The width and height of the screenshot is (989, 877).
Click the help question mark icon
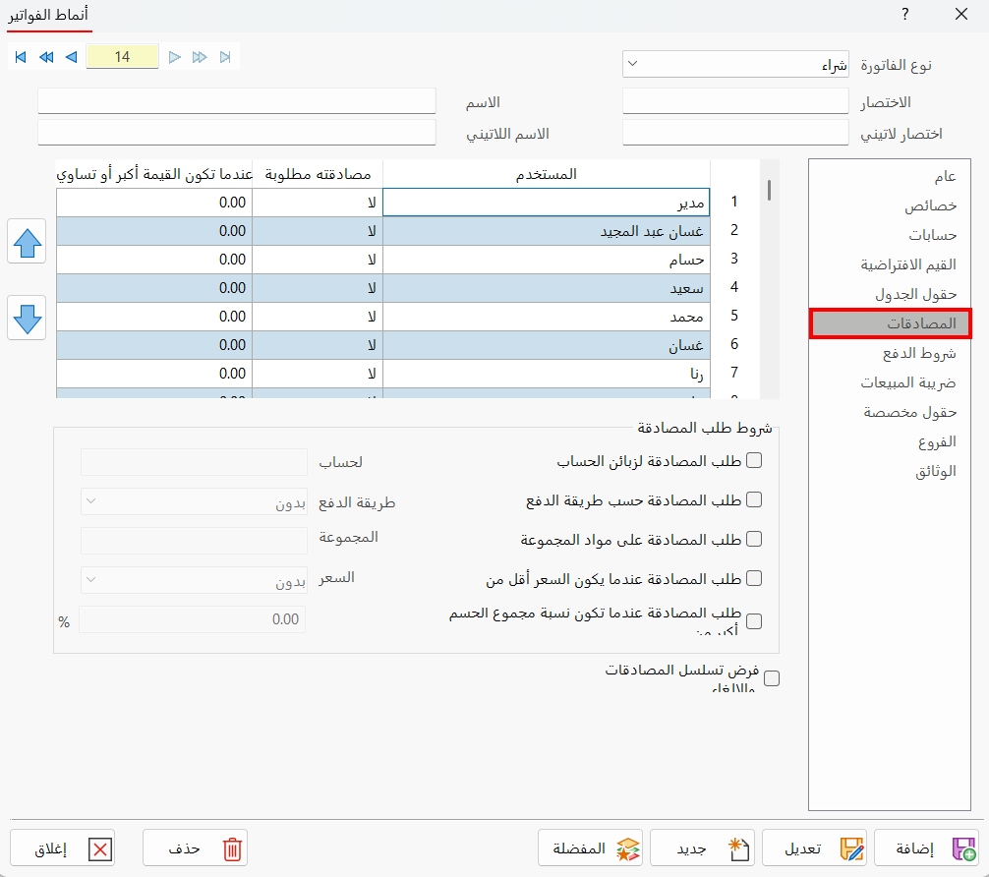click(x=905, y=14)
